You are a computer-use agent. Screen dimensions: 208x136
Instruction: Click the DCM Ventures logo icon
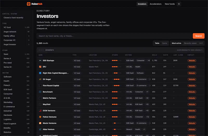(x=40, y=111)
